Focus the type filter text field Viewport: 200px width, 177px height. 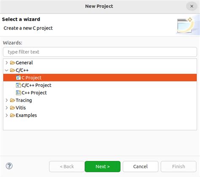(x=100, y=52)
